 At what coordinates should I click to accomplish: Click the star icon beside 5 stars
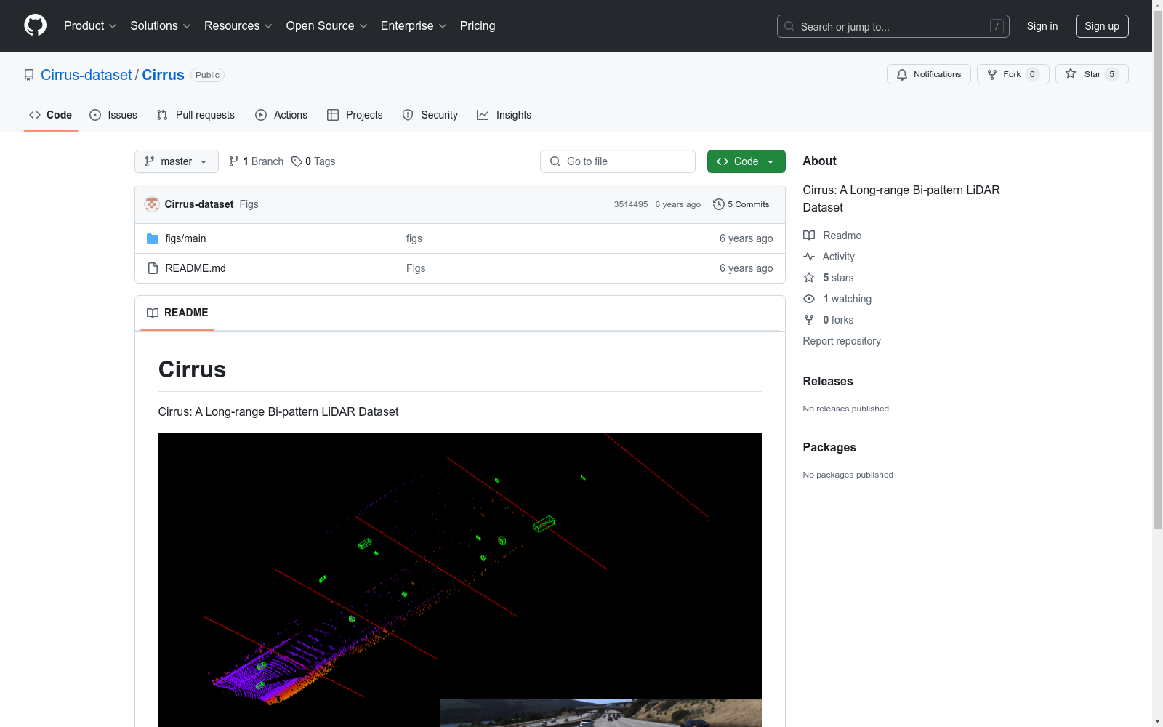pos(809,278)
